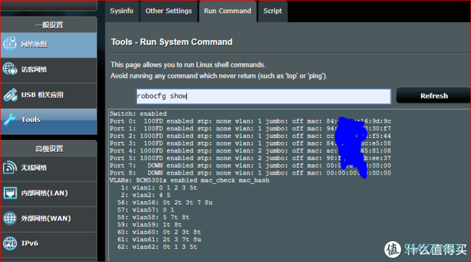
Task: Open the 网络地图 globe icon
Action: tap(10, 44)
